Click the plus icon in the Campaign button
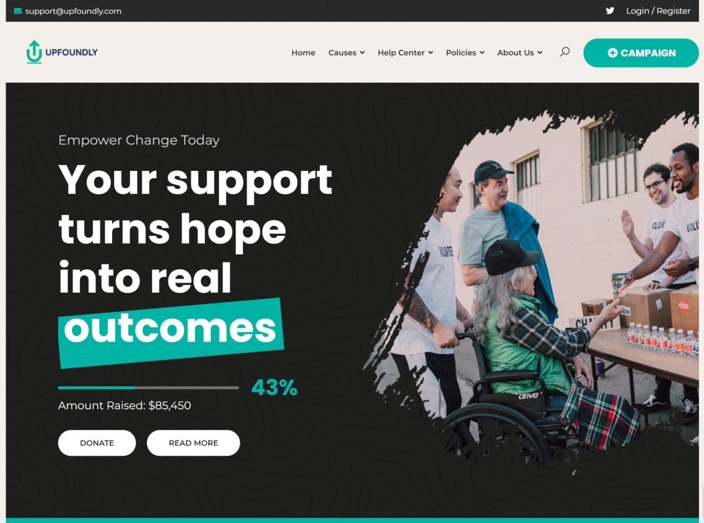This screenshot has height=523, width=704. (x=612, y=53)
